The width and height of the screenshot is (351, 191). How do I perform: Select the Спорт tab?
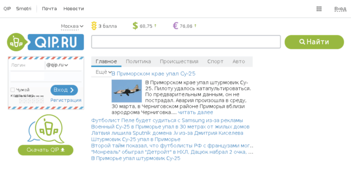[x=215, y=61]
